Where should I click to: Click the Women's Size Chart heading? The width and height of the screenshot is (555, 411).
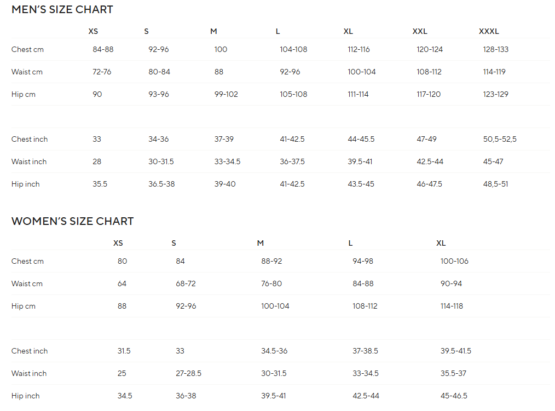[x=72, y=221]
